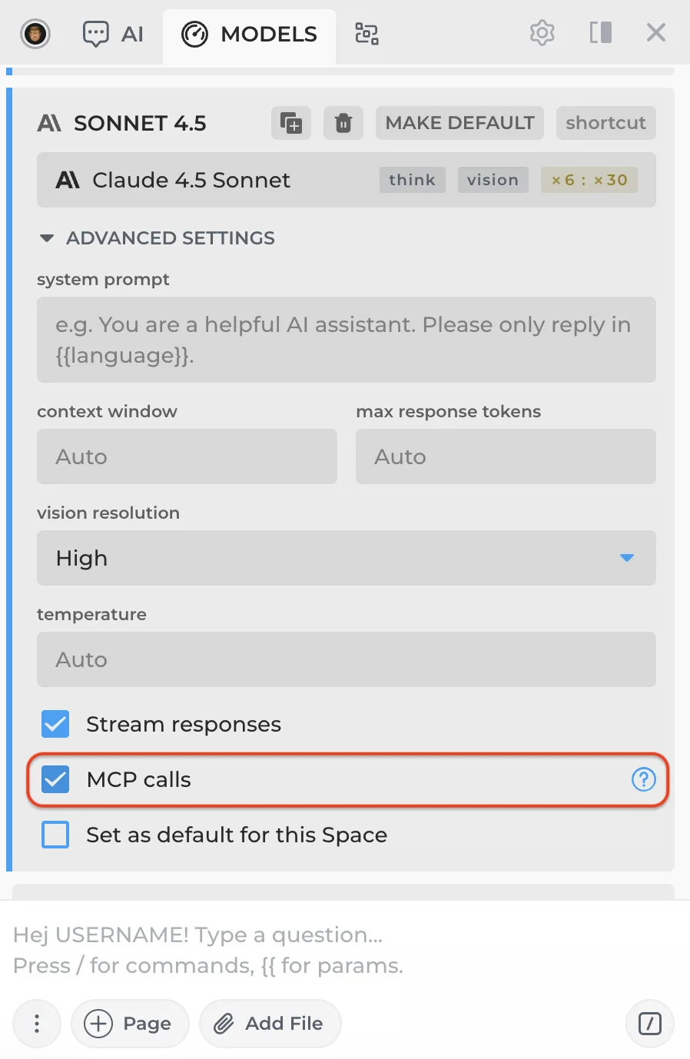Collapse the Advanced Settings section

(47, 238)
